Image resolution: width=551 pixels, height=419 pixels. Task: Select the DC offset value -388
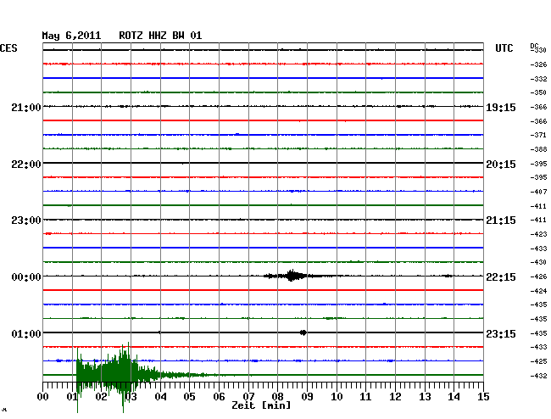pyautogui.click(x=538, y=149)
